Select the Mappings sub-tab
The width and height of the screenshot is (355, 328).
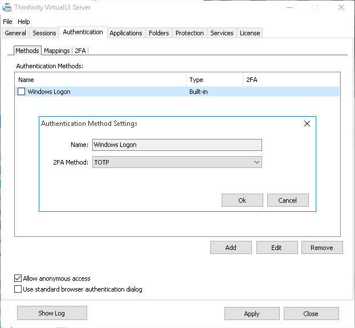(x=56, y=51)
